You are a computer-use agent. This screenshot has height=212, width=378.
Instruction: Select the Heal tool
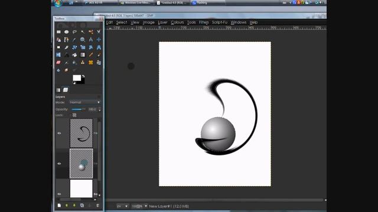tap(90, 63)
